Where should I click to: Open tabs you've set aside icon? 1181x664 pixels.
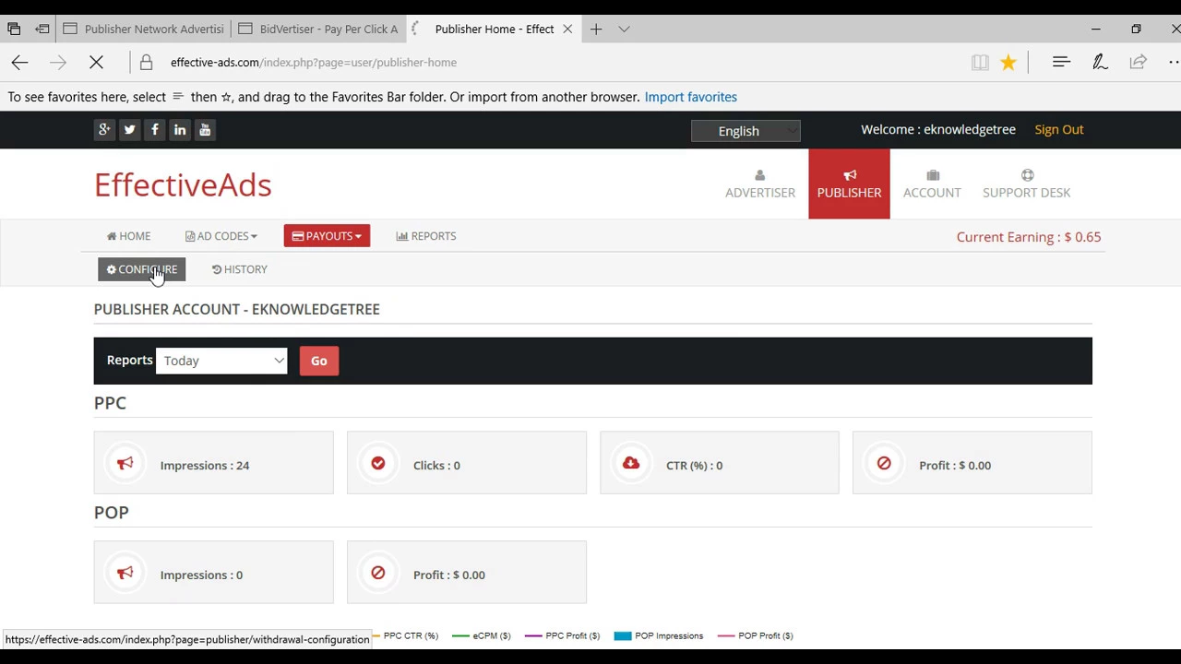[x=14, y=30]
